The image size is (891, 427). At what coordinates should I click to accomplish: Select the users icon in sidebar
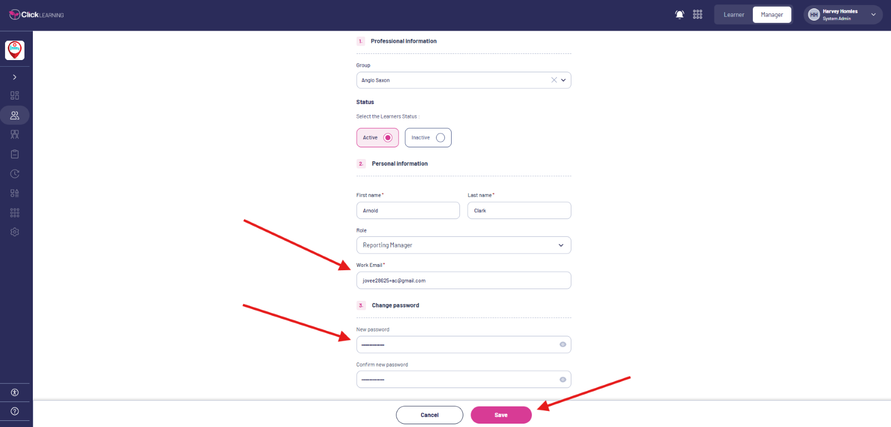tap(14, 115)
